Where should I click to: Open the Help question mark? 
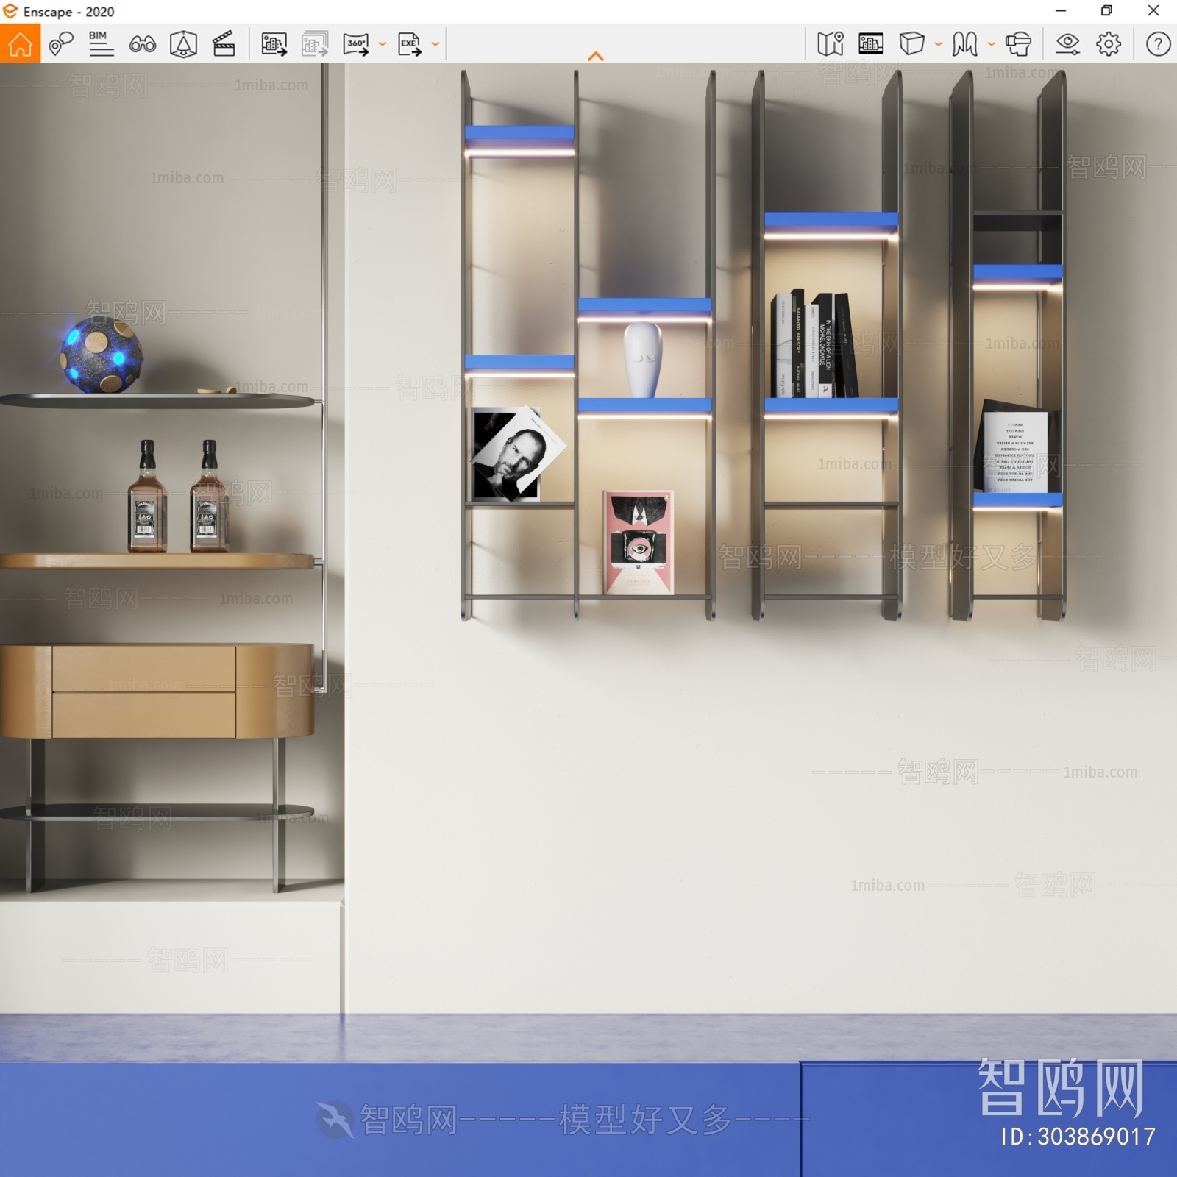(1158, 44)
